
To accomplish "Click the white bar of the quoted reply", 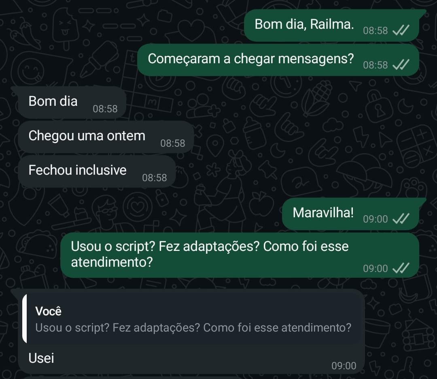I will tap(25, 319).
